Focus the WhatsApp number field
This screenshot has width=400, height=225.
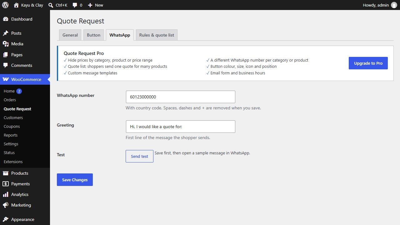pos(180,97)
